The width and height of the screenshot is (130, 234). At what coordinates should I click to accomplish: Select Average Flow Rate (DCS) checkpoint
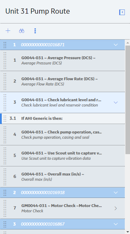[63, 82]
